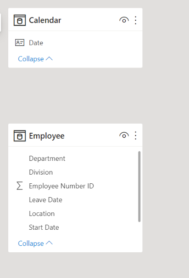The height and width of the screenshot is (278, 189).
Task: Click the Employee table scrollbar
Action: pos(139,187)
